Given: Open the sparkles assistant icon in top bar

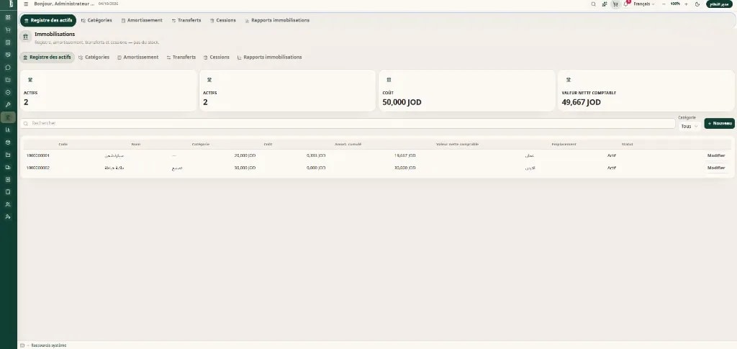Looking at the screenshot, I should click(605, 4).
